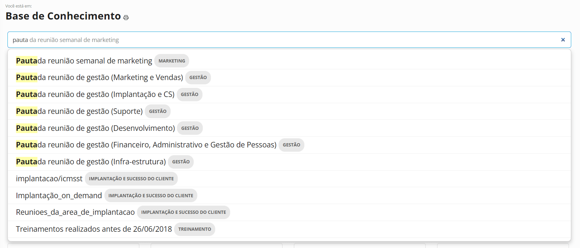Clear the search field with the X icon

563,40
